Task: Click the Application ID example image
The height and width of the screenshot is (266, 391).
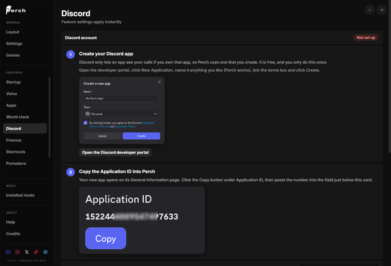Action: [142, 220]
